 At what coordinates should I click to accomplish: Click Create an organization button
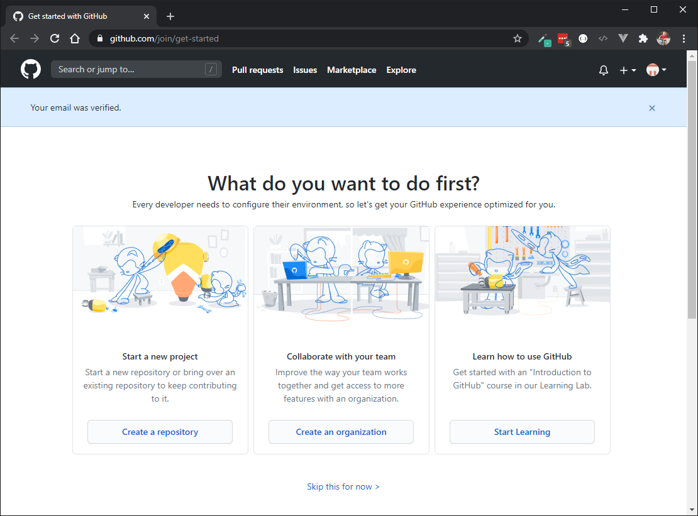pyautogui.click(x=341, y=432)
